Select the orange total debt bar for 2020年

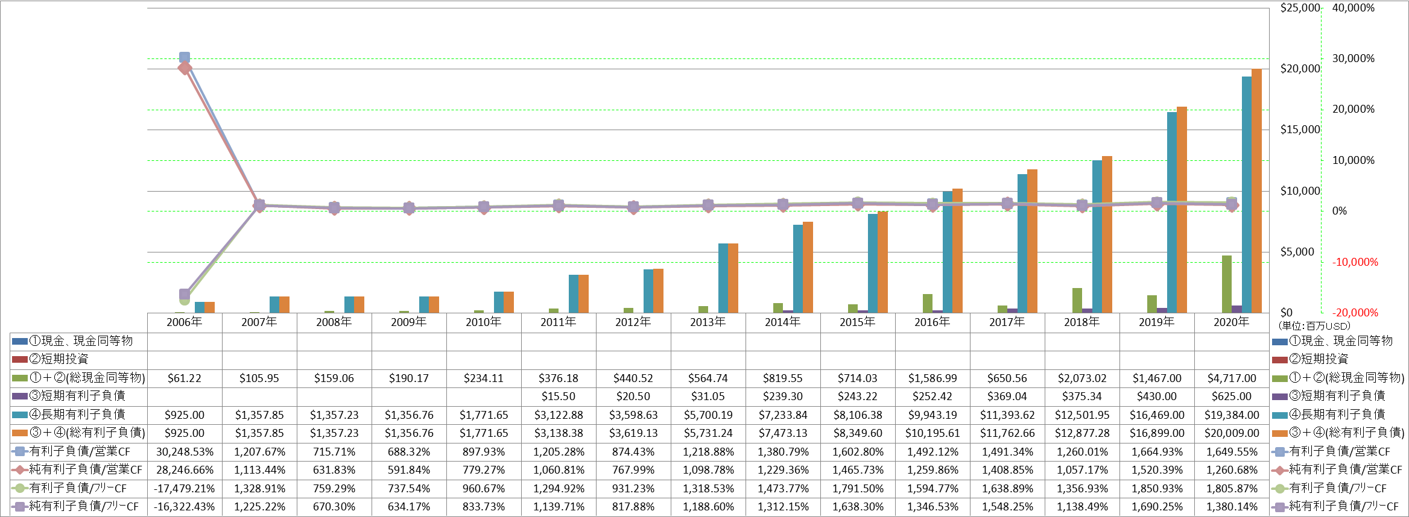coord(1256,191)
